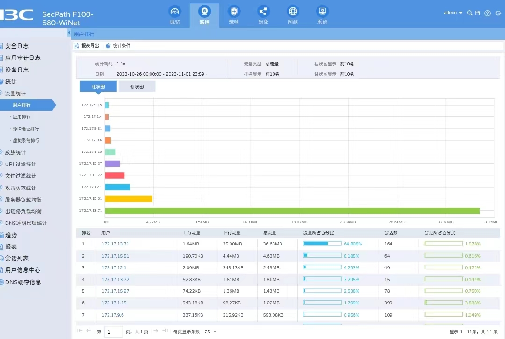Screen dimensions: 505x339
Task: Open user link 172.17.13.71 in table
Action: 115,244
